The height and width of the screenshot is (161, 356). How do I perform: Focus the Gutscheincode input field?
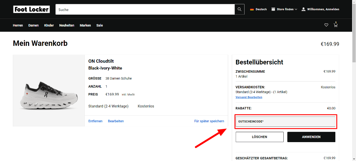286,121
